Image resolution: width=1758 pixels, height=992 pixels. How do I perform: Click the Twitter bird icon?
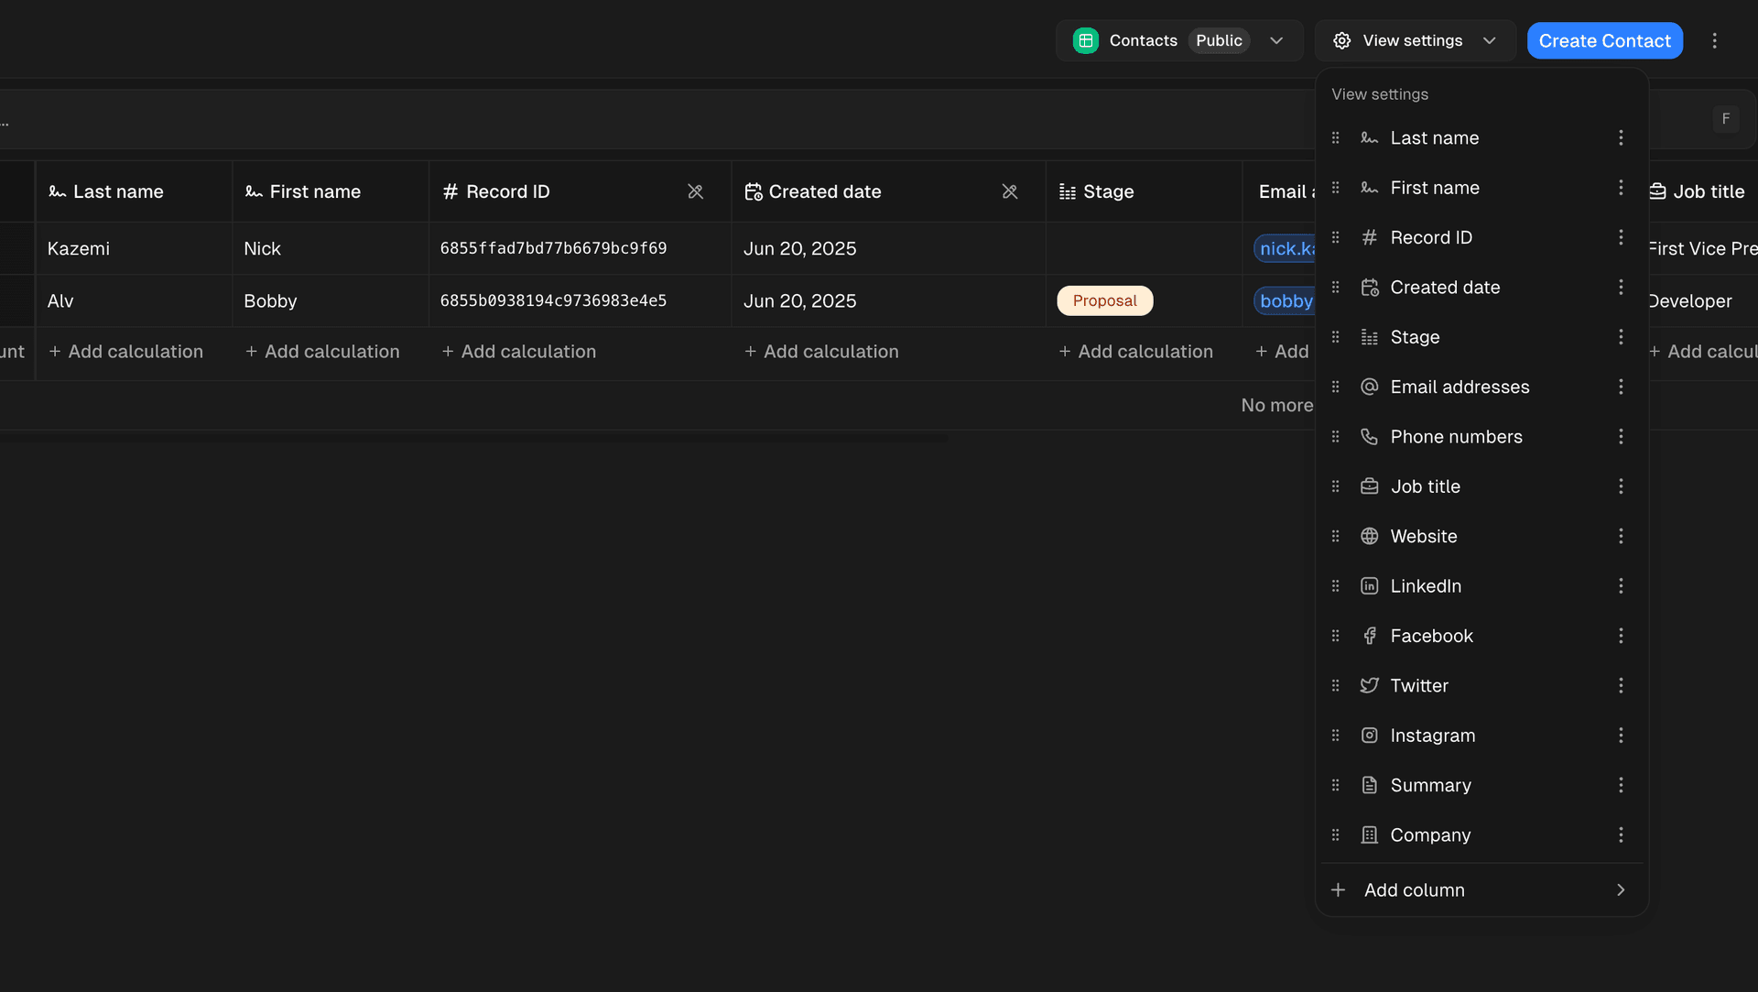[1370, 685]
